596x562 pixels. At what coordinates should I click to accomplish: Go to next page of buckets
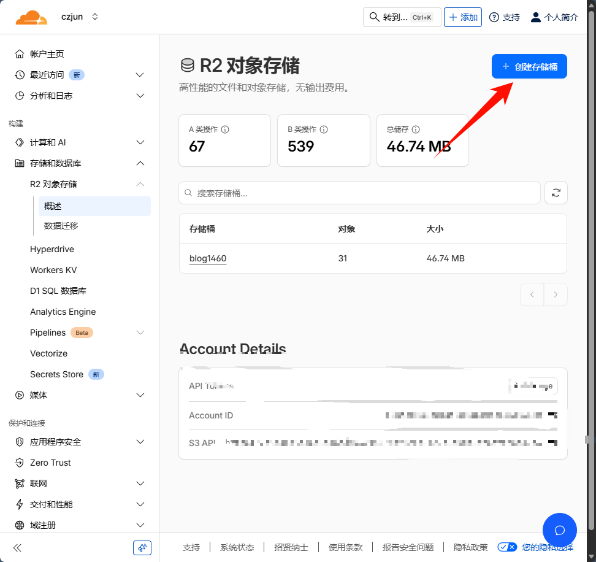[x=556, y=294]
